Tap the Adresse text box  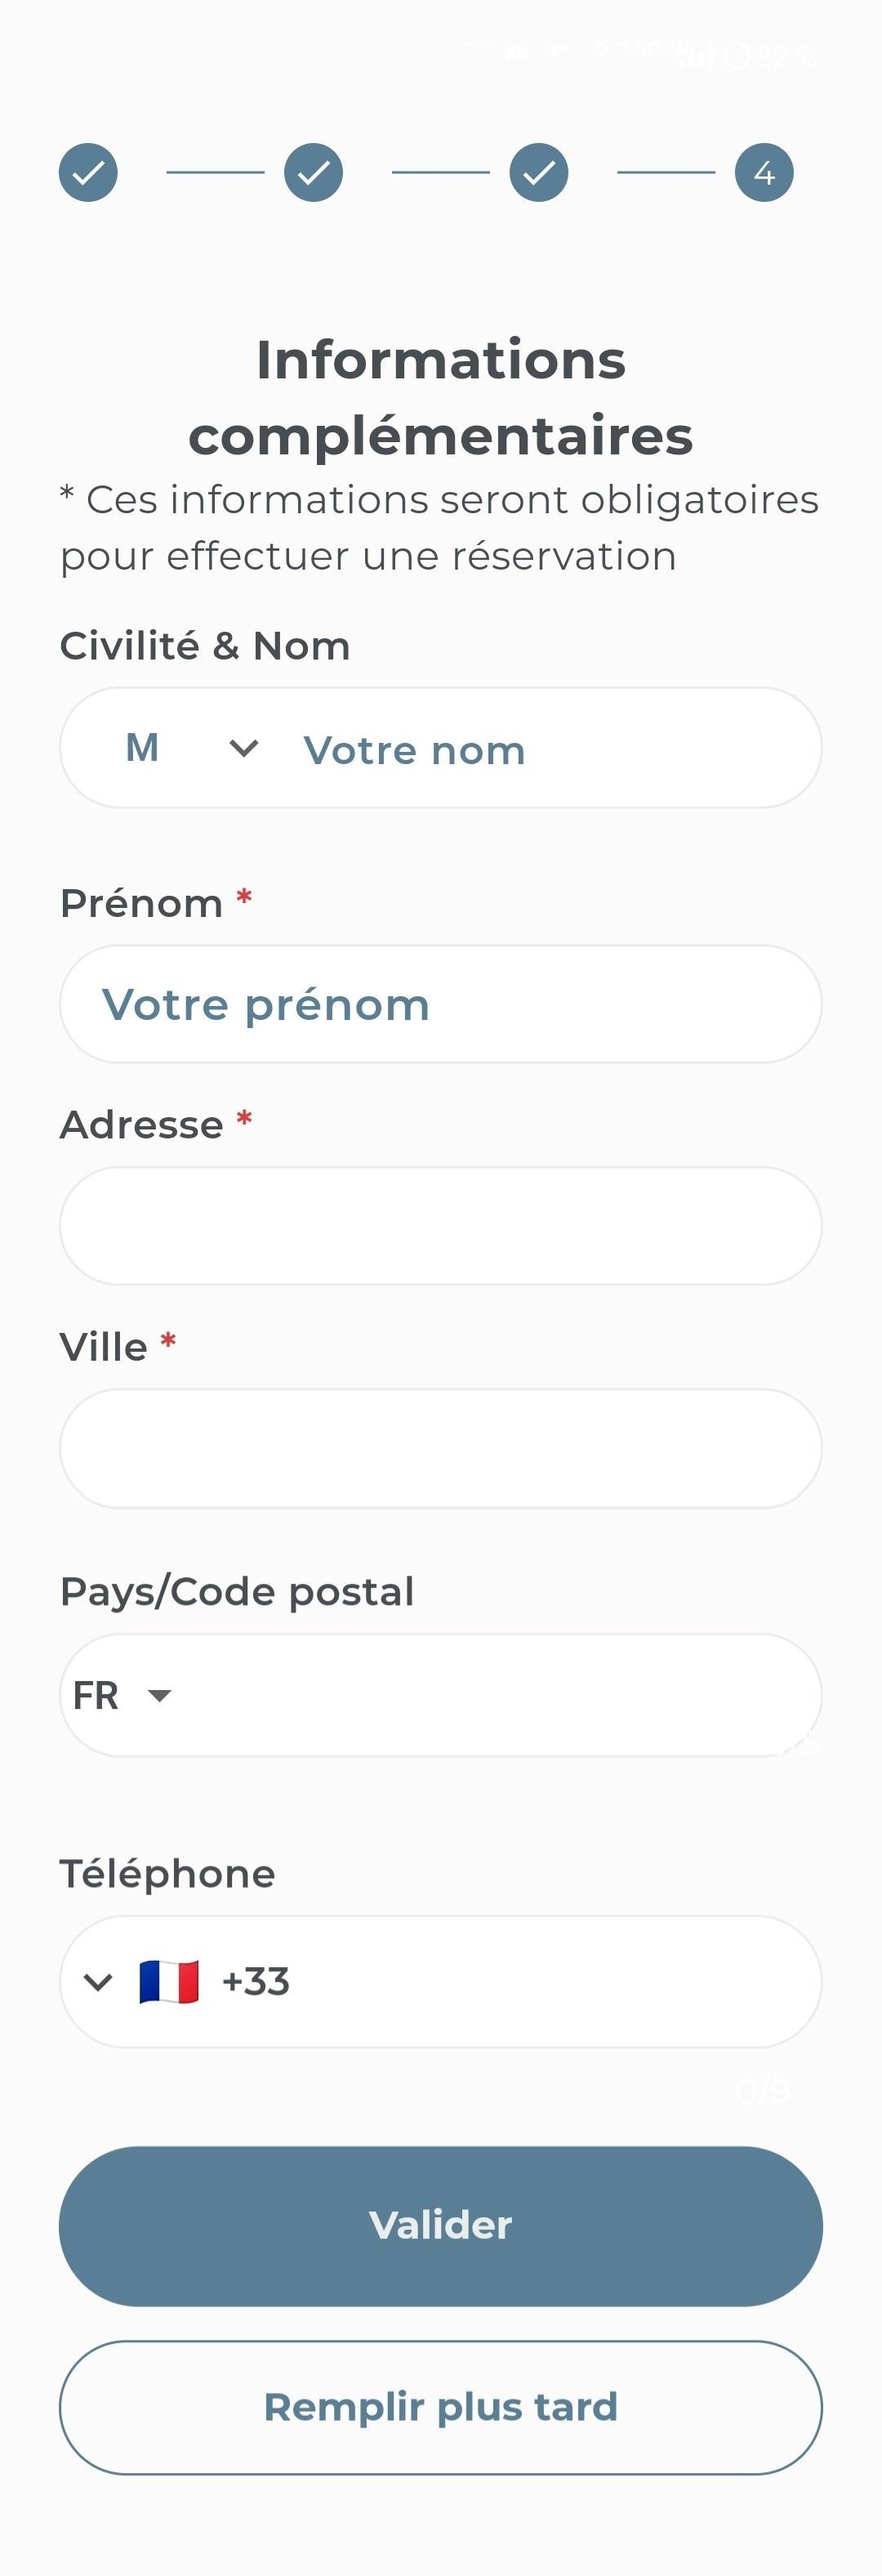[x=440, y=1226]
